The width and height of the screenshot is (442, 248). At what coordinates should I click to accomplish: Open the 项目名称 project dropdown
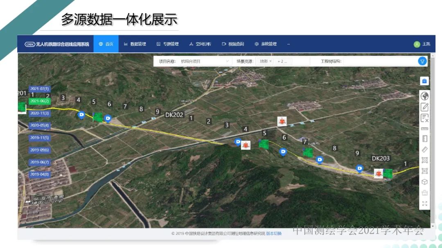205,61
